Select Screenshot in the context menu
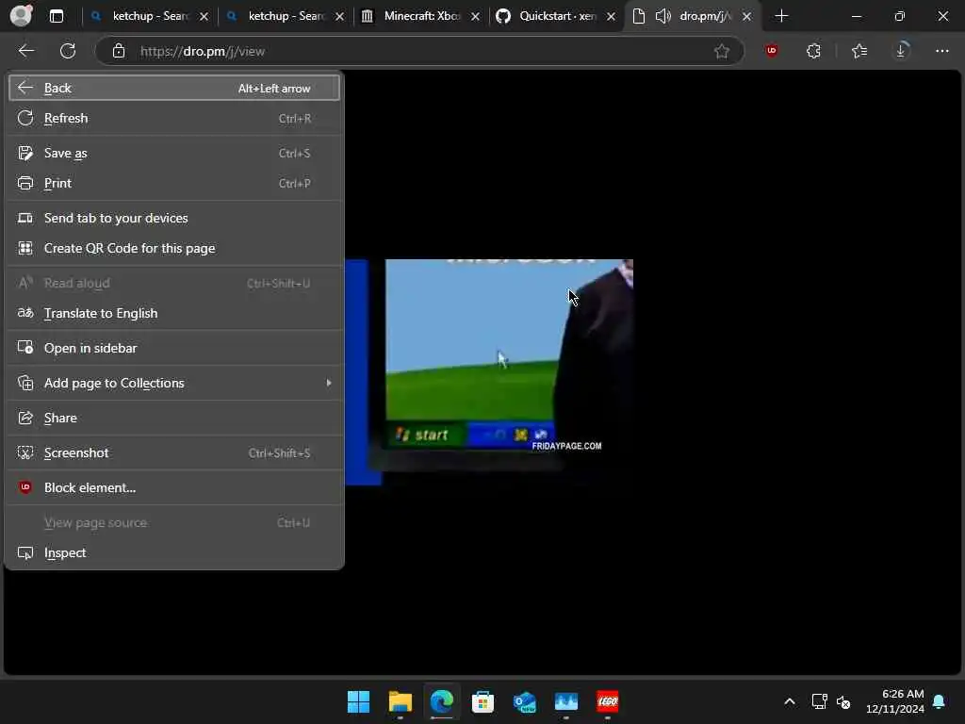This screenshot has height=724, width=965. [174, 453]
